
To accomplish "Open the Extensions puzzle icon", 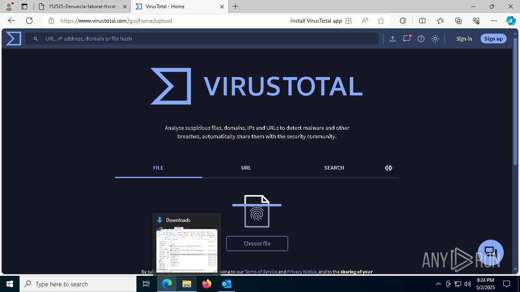I will pyautogui.click(x=403, y=21).
